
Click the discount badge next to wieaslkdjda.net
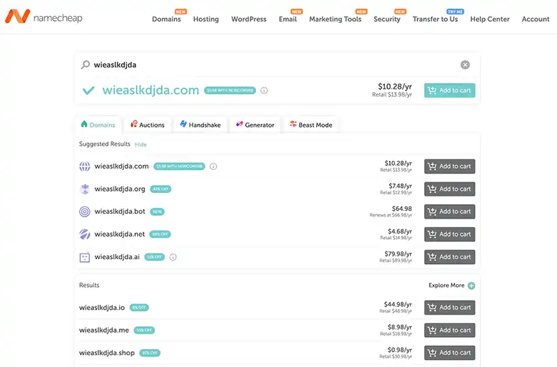click(160, 234)
